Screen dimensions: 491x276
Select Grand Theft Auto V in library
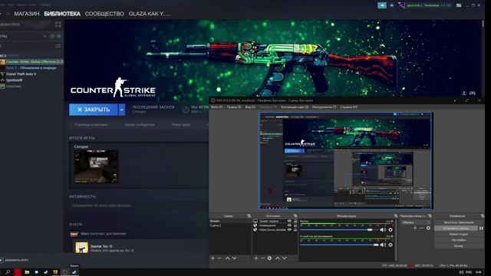(21, 74)
